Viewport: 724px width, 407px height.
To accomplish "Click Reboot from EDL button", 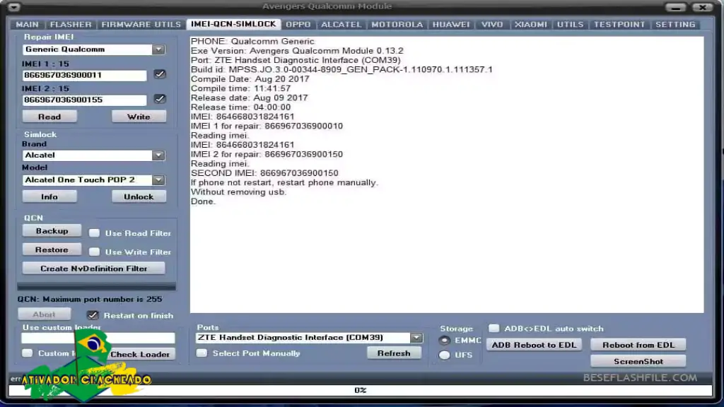I will [x=638, y=345].
